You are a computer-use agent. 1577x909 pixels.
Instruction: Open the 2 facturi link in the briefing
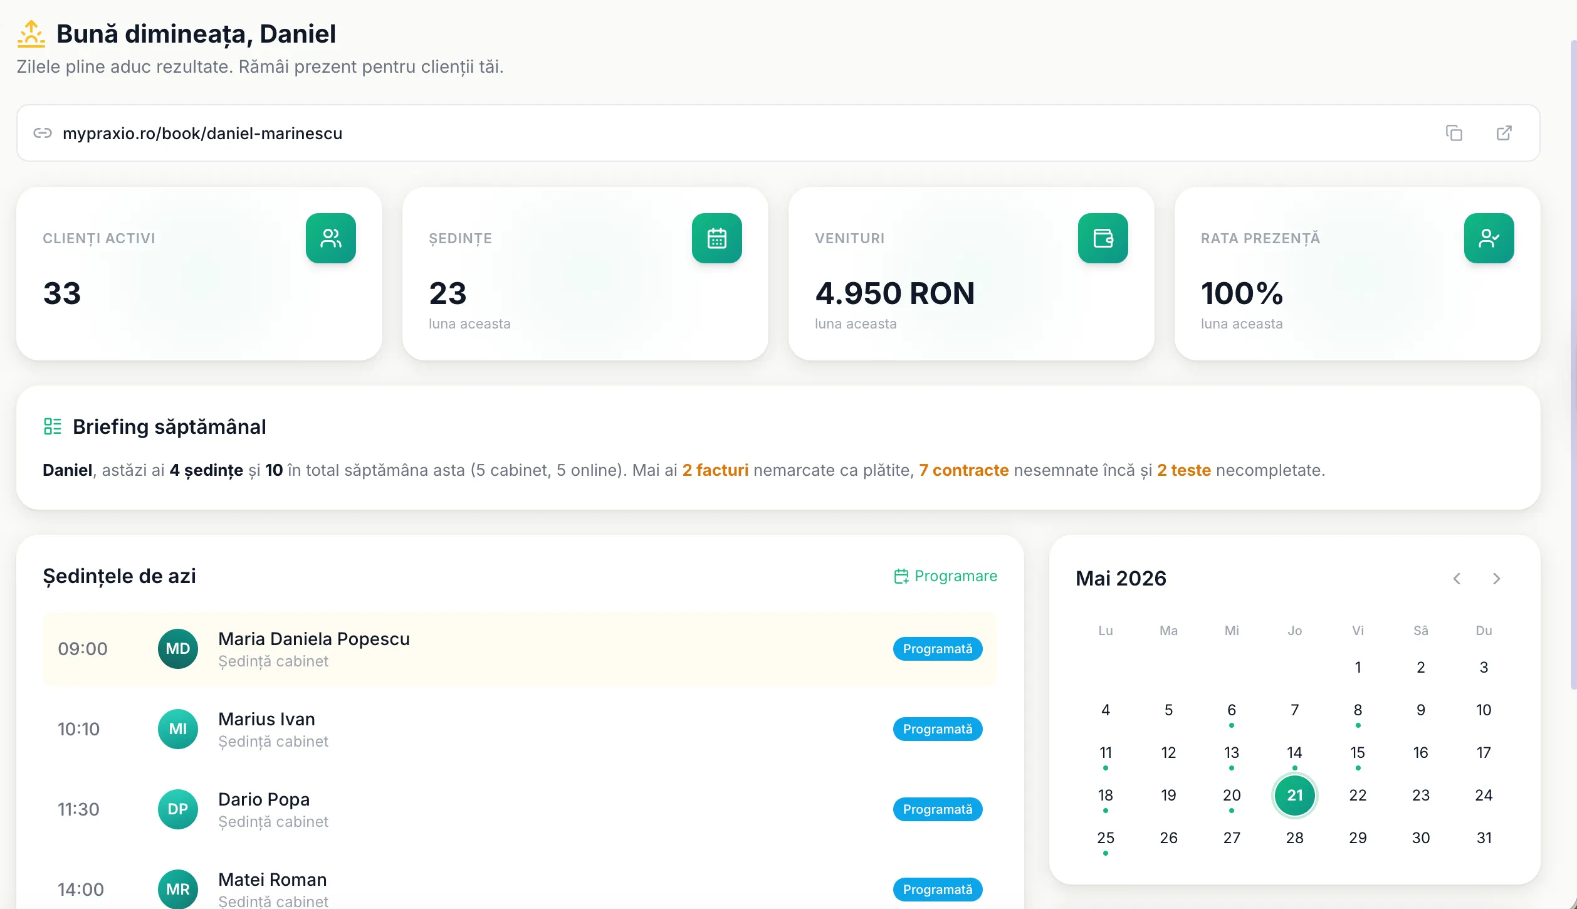tap(715, 470)
